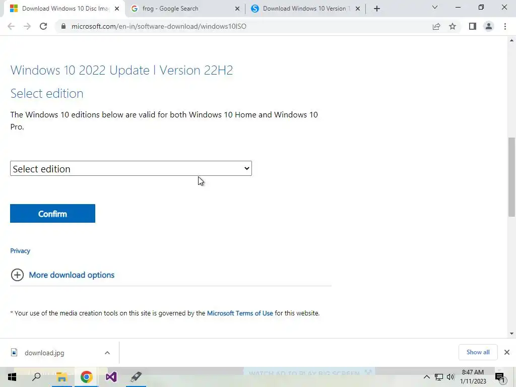Open Chrome's side panel
The height and width of the screenshot is (387, 516).
pos(473,26)
